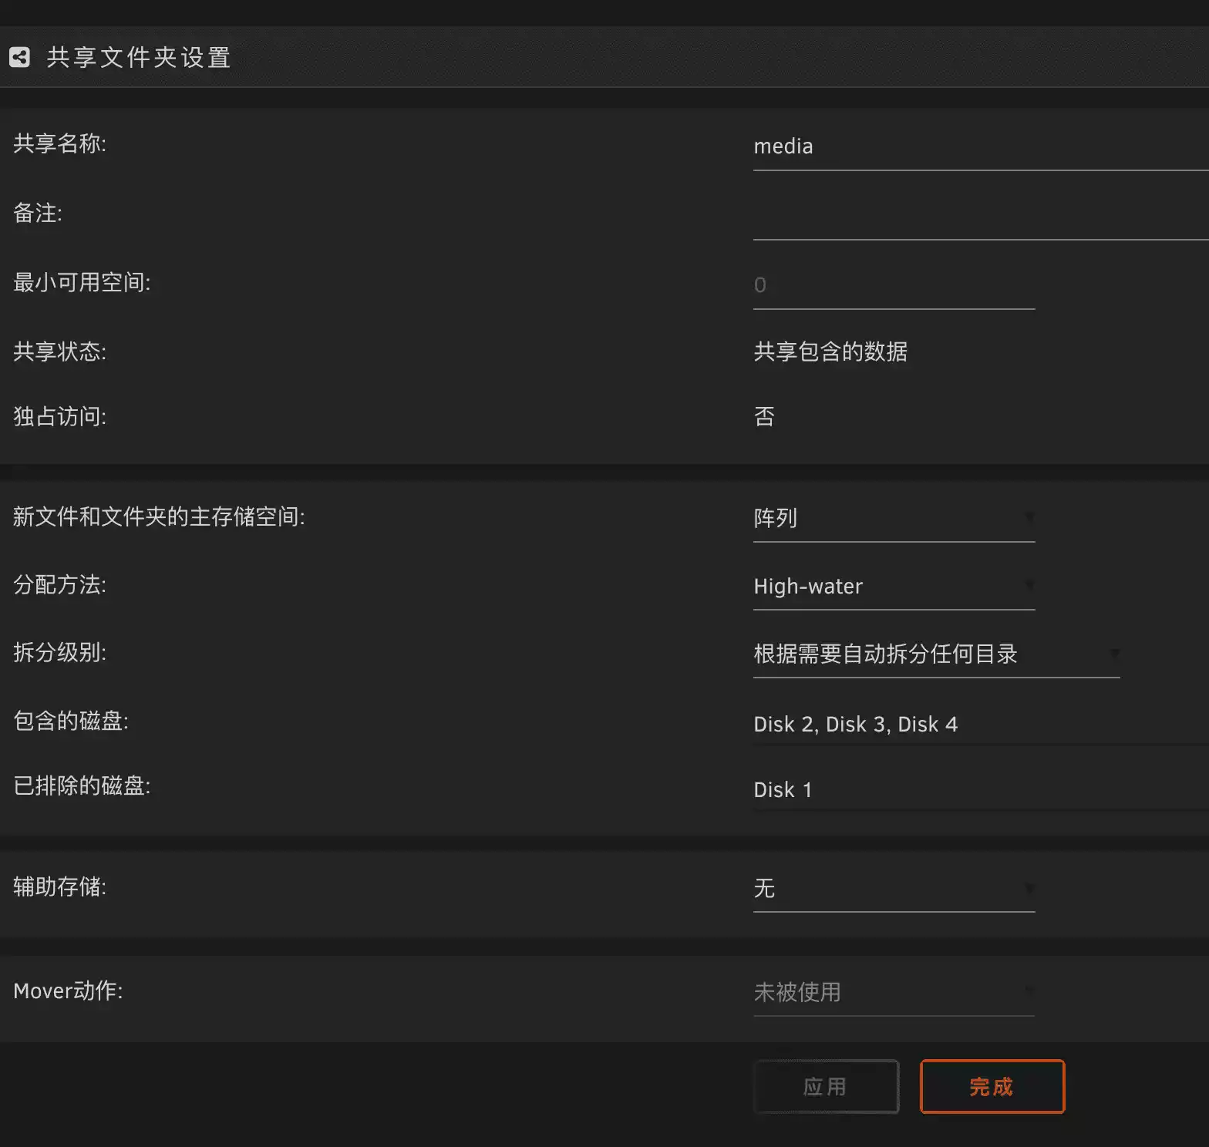This screenshot has width=1209, height=1147.
Task: Expand the 分配方法 dropdown showing High-water
Action: (x=893, y=587)
